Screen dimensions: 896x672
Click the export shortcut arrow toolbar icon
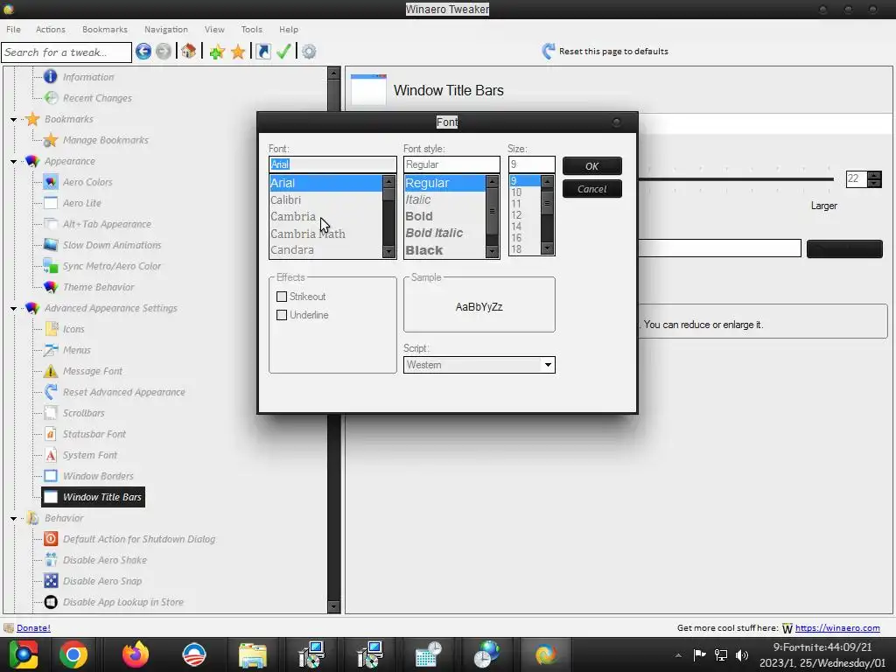pyautogui.click(x=262, y=52)
